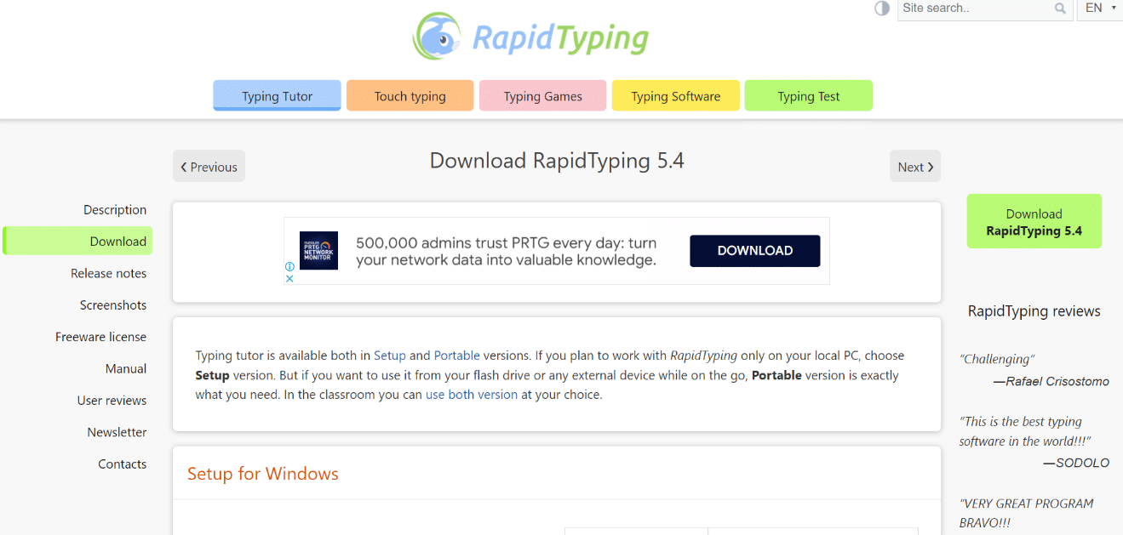This screenshot has height=535, width=1123.
Task: Open Release notes in the sidebar
Action: coord(108,273)
